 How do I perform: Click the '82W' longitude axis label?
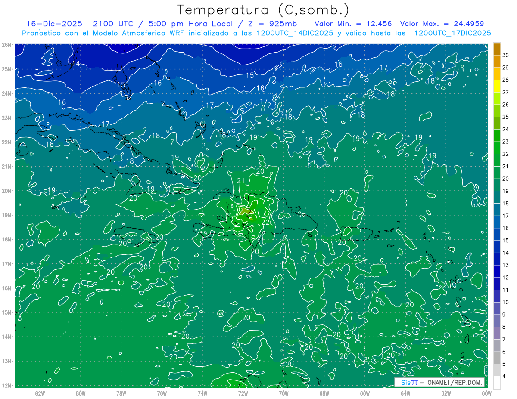40,393
